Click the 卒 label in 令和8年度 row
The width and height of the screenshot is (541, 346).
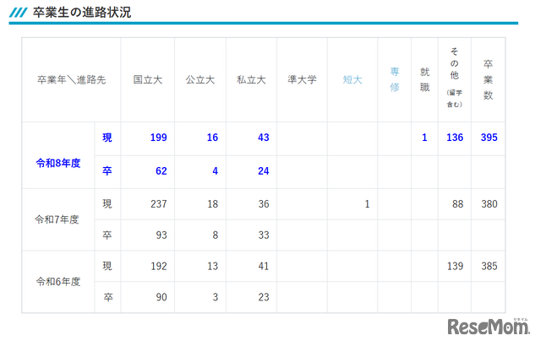coord(107,170)
